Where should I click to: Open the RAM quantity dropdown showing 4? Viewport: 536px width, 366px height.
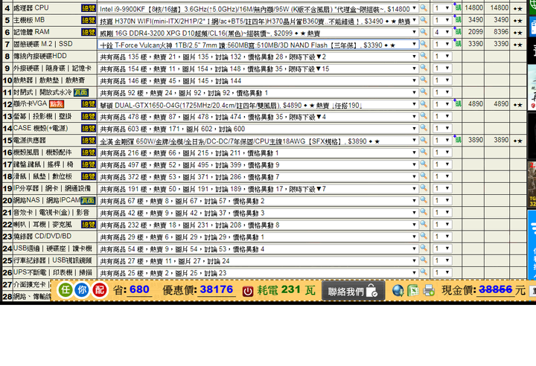[442, 32]
